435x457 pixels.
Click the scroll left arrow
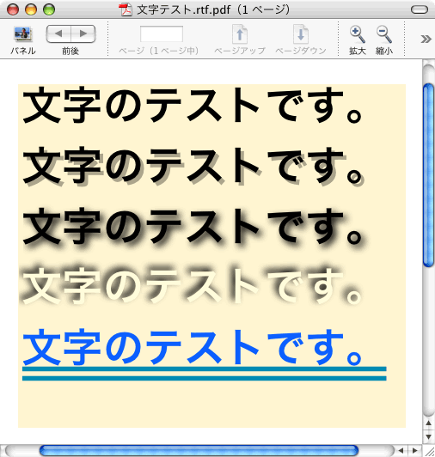[401, 451]
